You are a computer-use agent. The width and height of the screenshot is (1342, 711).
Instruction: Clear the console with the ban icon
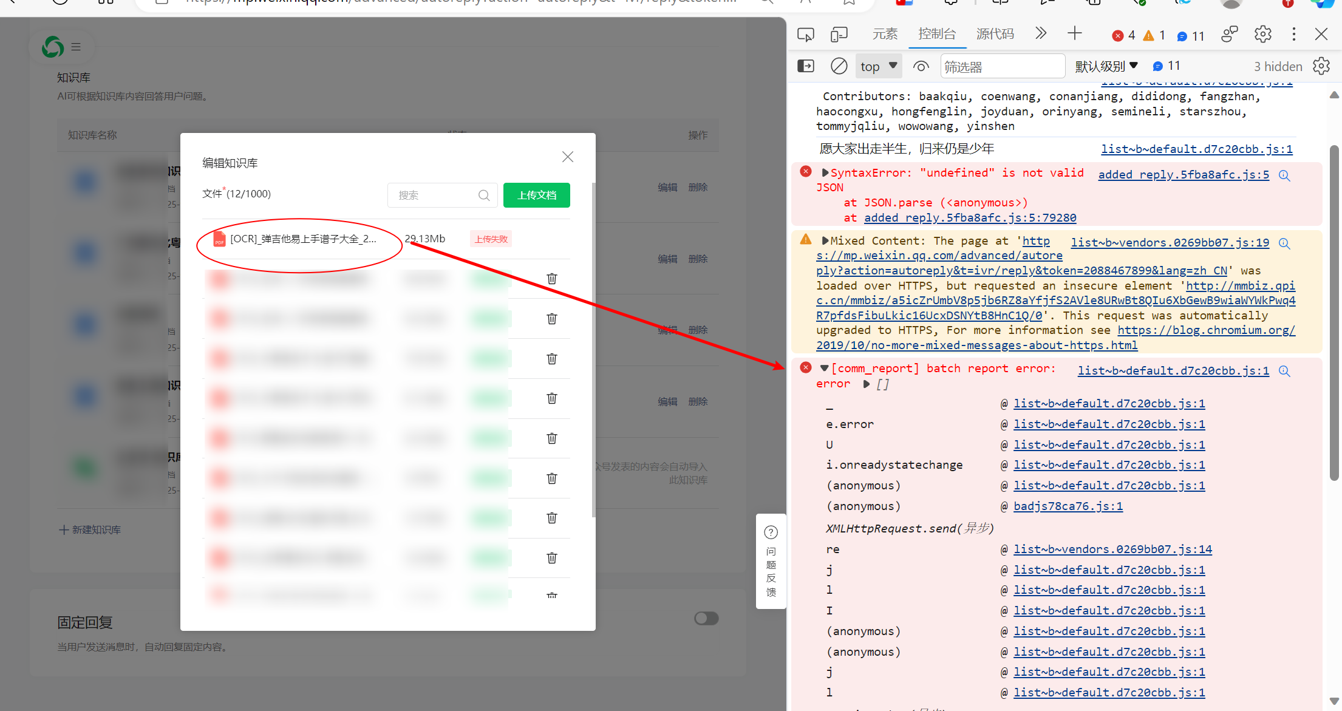click(x=839, y=66)
